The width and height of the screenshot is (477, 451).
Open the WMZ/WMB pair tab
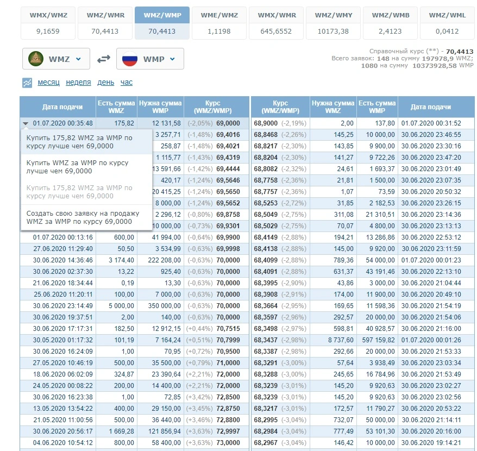(x=390, y=23)
